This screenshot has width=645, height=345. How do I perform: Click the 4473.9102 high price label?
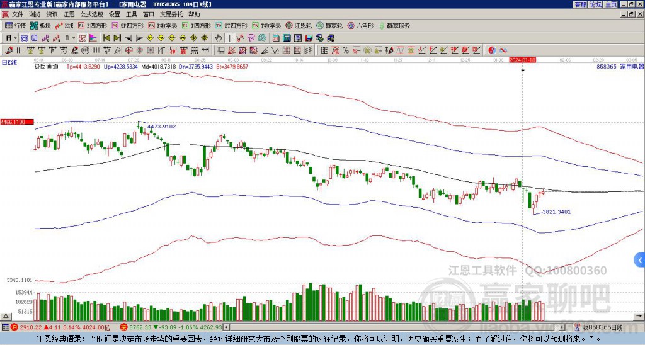(161, 127)
